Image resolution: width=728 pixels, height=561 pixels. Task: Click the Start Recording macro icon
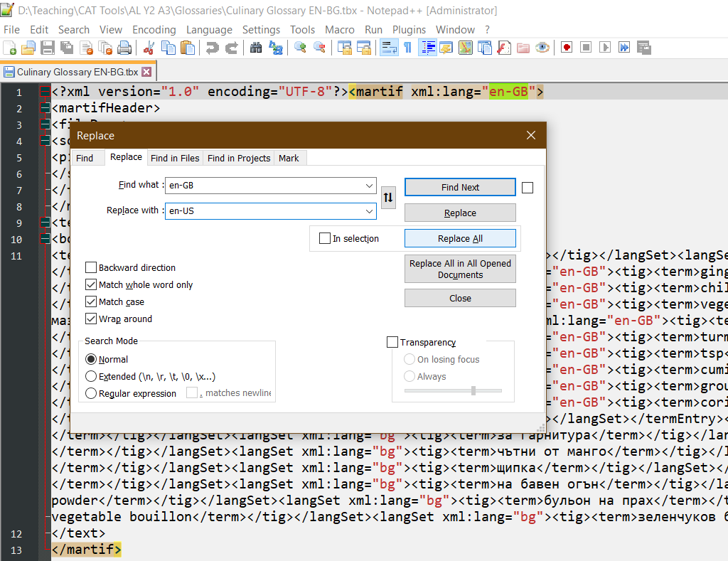[x=567, y=48]
